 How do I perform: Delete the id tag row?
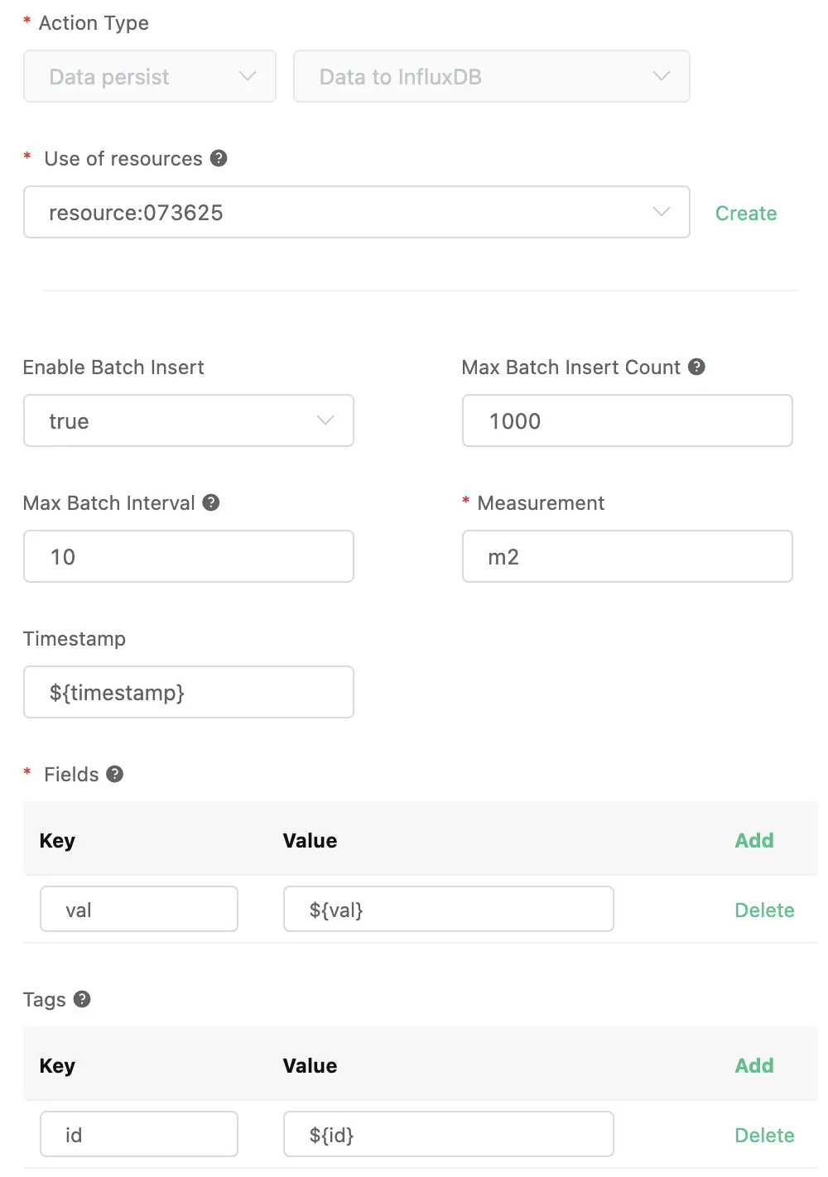tap(764, 1136)
